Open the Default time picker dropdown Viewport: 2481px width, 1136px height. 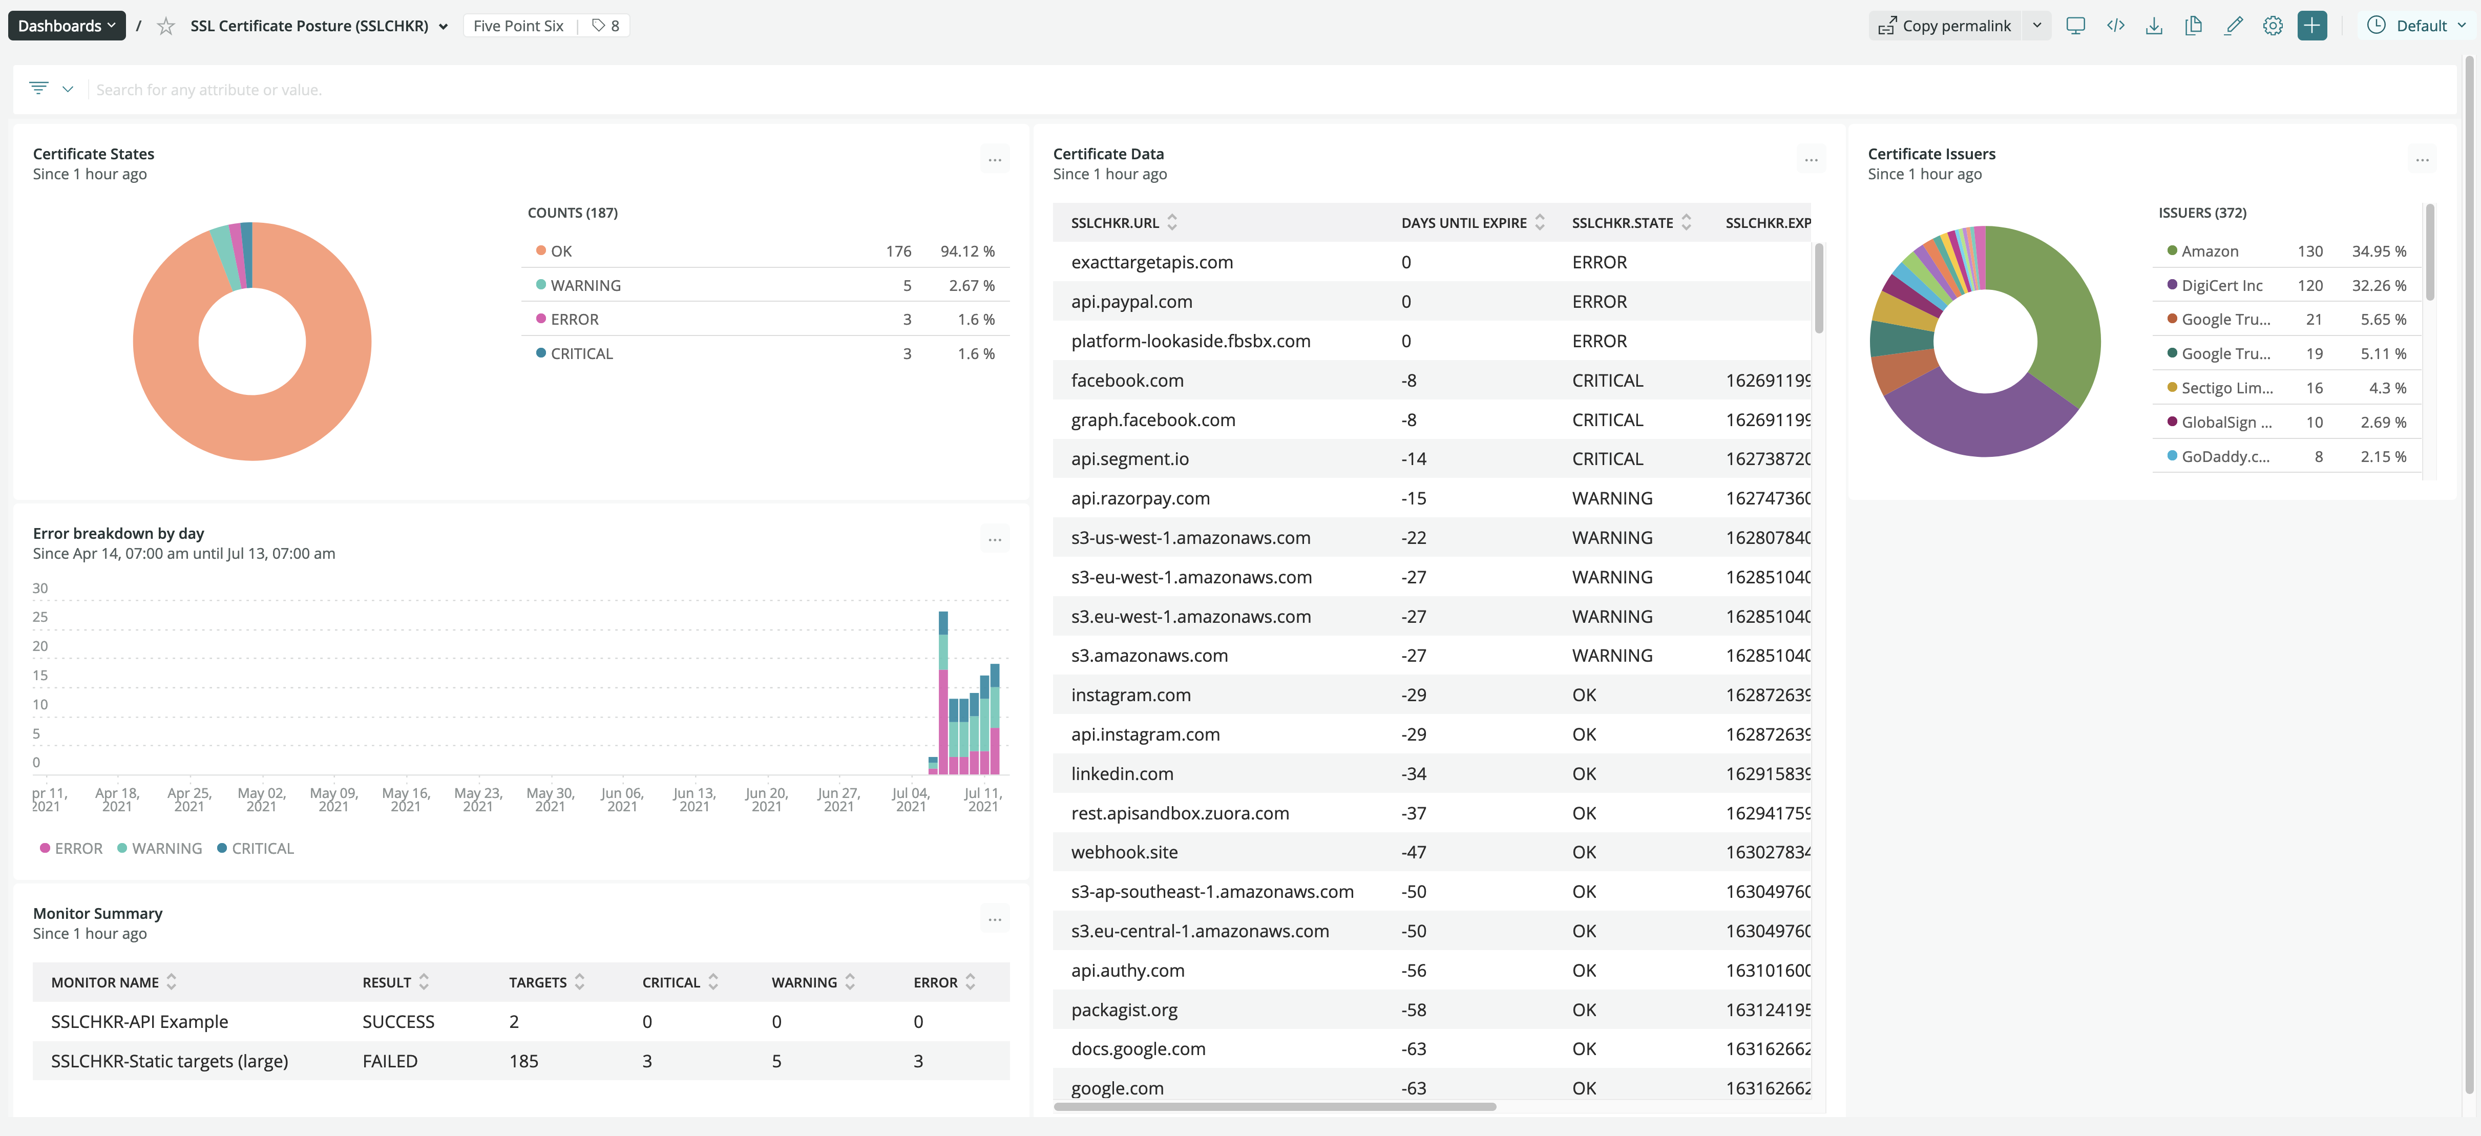2417,26
